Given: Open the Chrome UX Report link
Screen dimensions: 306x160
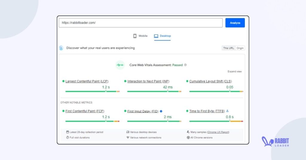Looking at the screenshot, I should [x=218, y=132].
